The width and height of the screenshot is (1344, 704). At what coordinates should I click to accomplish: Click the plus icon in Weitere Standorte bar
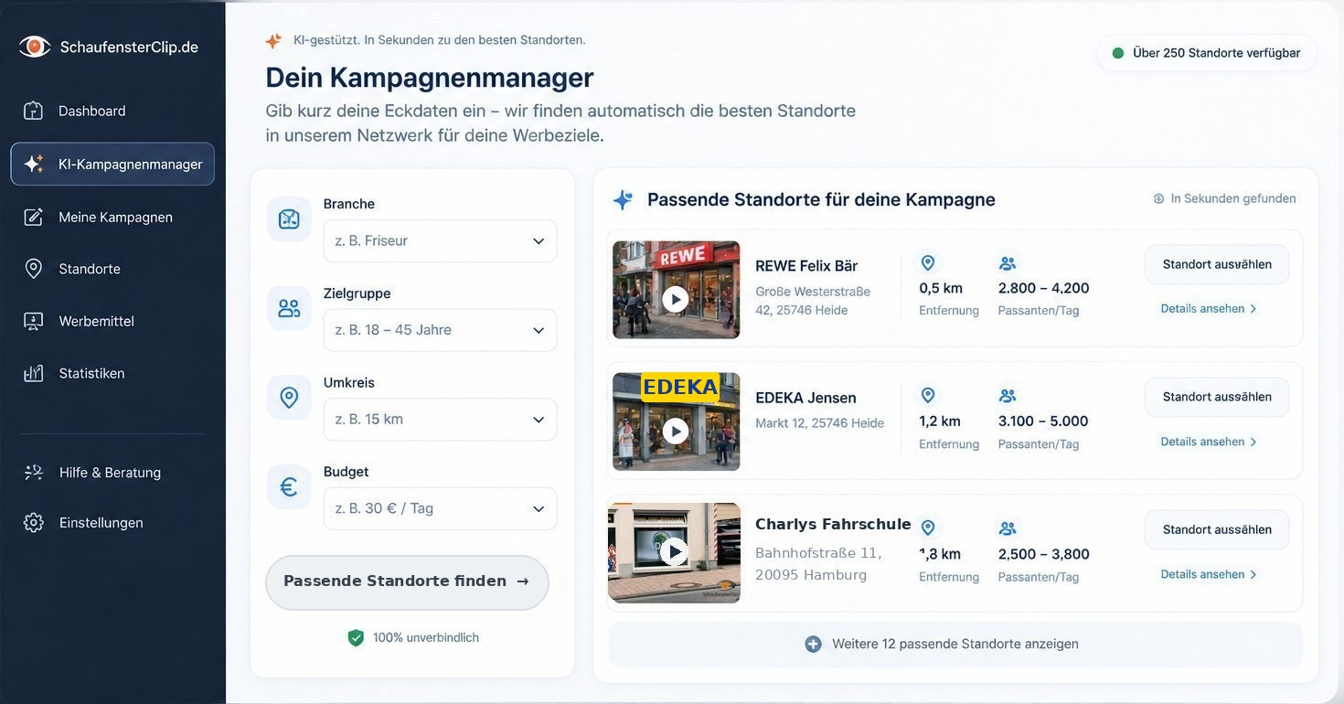(813, 645)
